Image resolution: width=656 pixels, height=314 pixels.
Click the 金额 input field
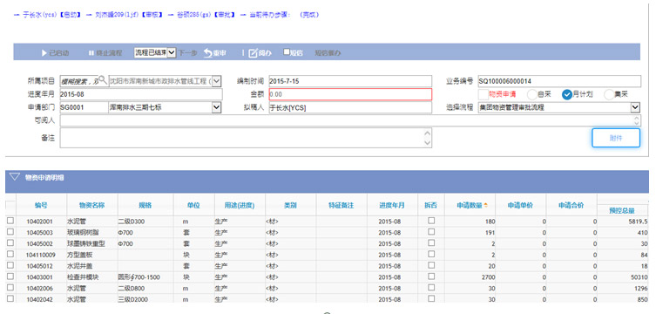350,94
